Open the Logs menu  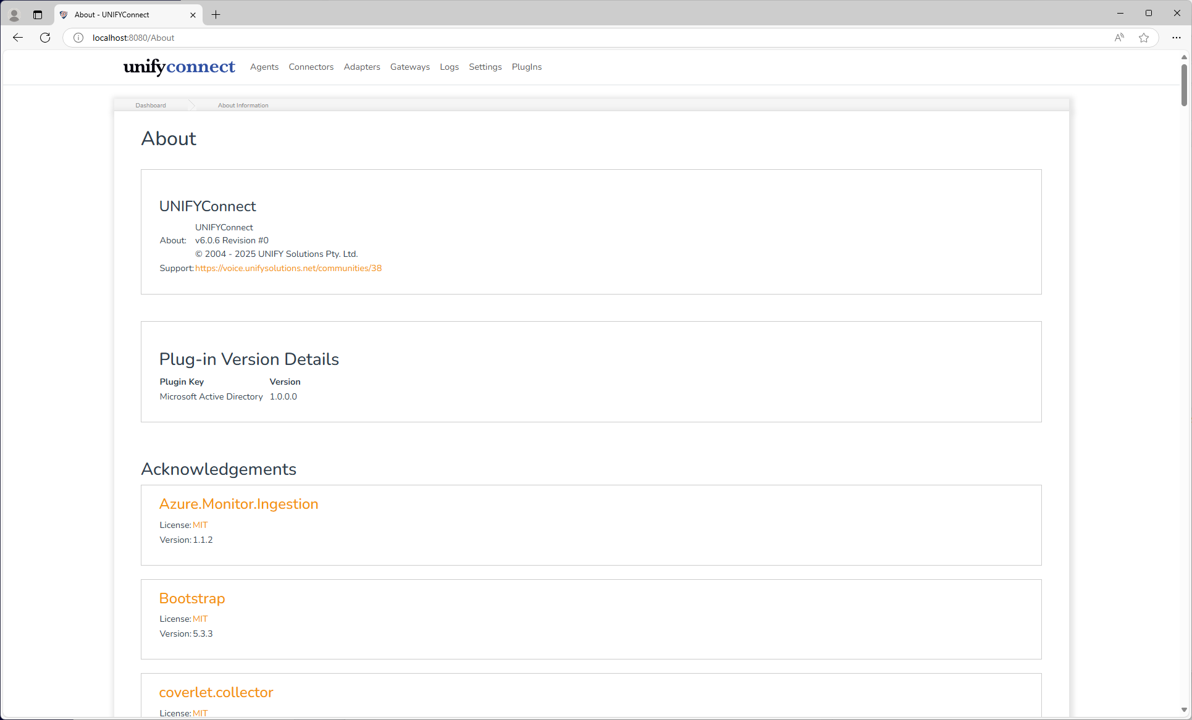tap(450, 67)
